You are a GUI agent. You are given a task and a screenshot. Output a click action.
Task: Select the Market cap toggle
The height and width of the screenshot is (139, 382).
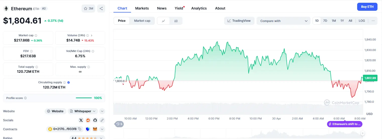click(142, 21)
